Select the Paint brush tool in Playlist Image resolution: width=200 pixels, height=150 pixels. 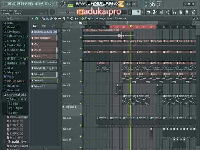(47, 18)
